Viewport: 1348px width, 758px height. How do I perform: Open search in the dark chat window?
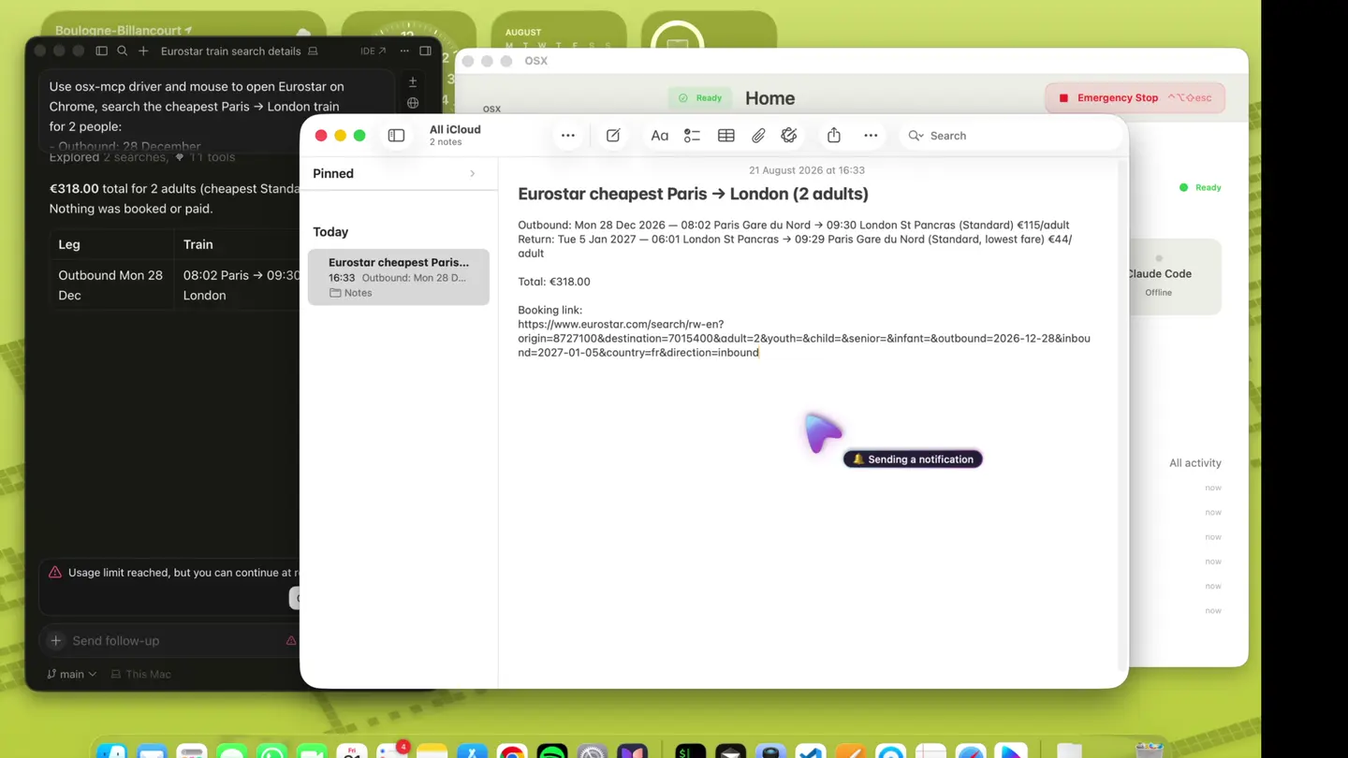tap(122, 51)
